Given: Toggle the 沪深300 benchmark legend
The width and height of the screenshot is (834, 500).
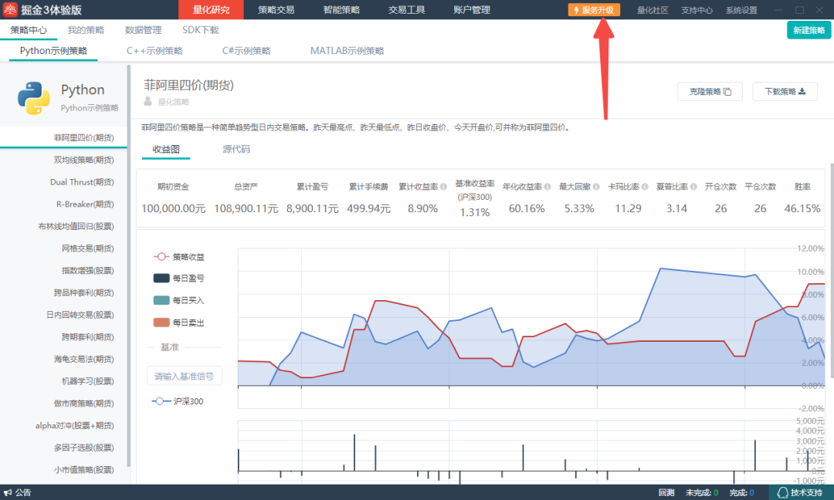Looking at the screenshot, I should (x=178, y=401).
